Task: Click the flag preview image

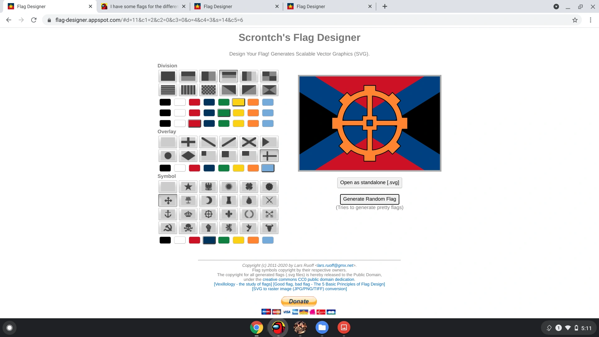Action: tap(369, 123)
